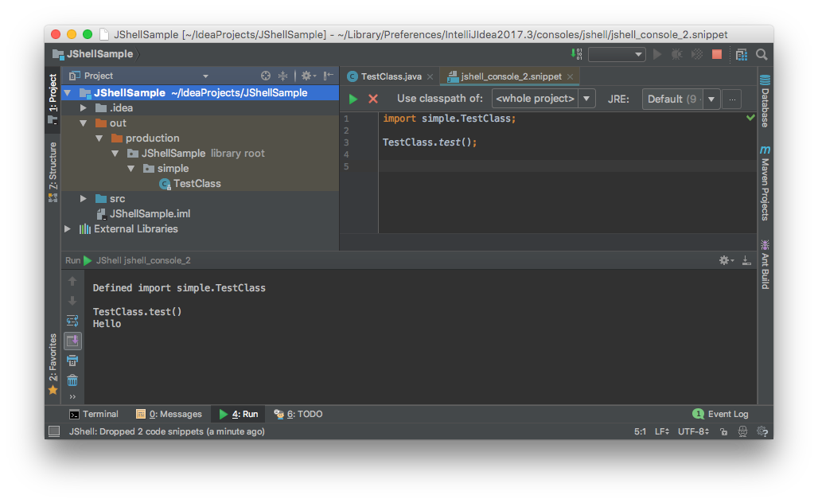Screen dimensions: 818x503
Task: Toggle the Database side panel button
Action: (x=765, y=101)
